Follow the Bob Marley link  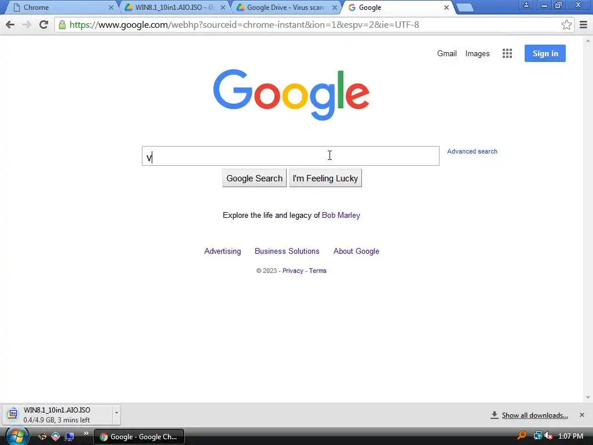pyautogui.click(x=341, y=216)
